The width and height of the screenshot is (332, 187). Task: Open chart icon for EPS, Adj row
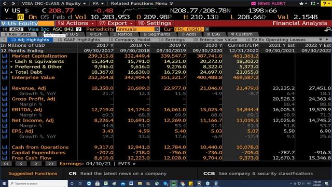(x=5, y=131)
